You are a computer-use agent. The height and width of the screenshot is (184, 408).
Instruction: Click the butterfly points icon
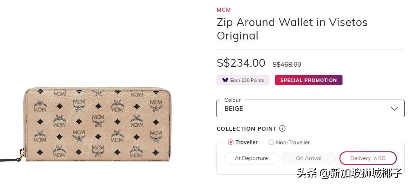point(225,80)
